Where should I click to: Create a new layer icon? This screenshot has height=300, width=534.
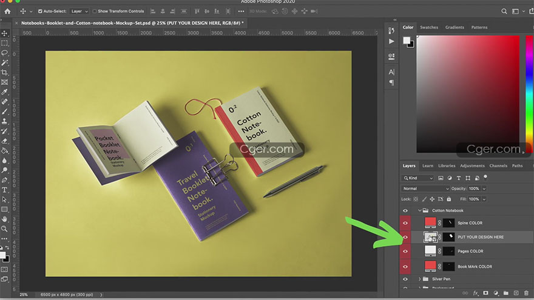516,293
